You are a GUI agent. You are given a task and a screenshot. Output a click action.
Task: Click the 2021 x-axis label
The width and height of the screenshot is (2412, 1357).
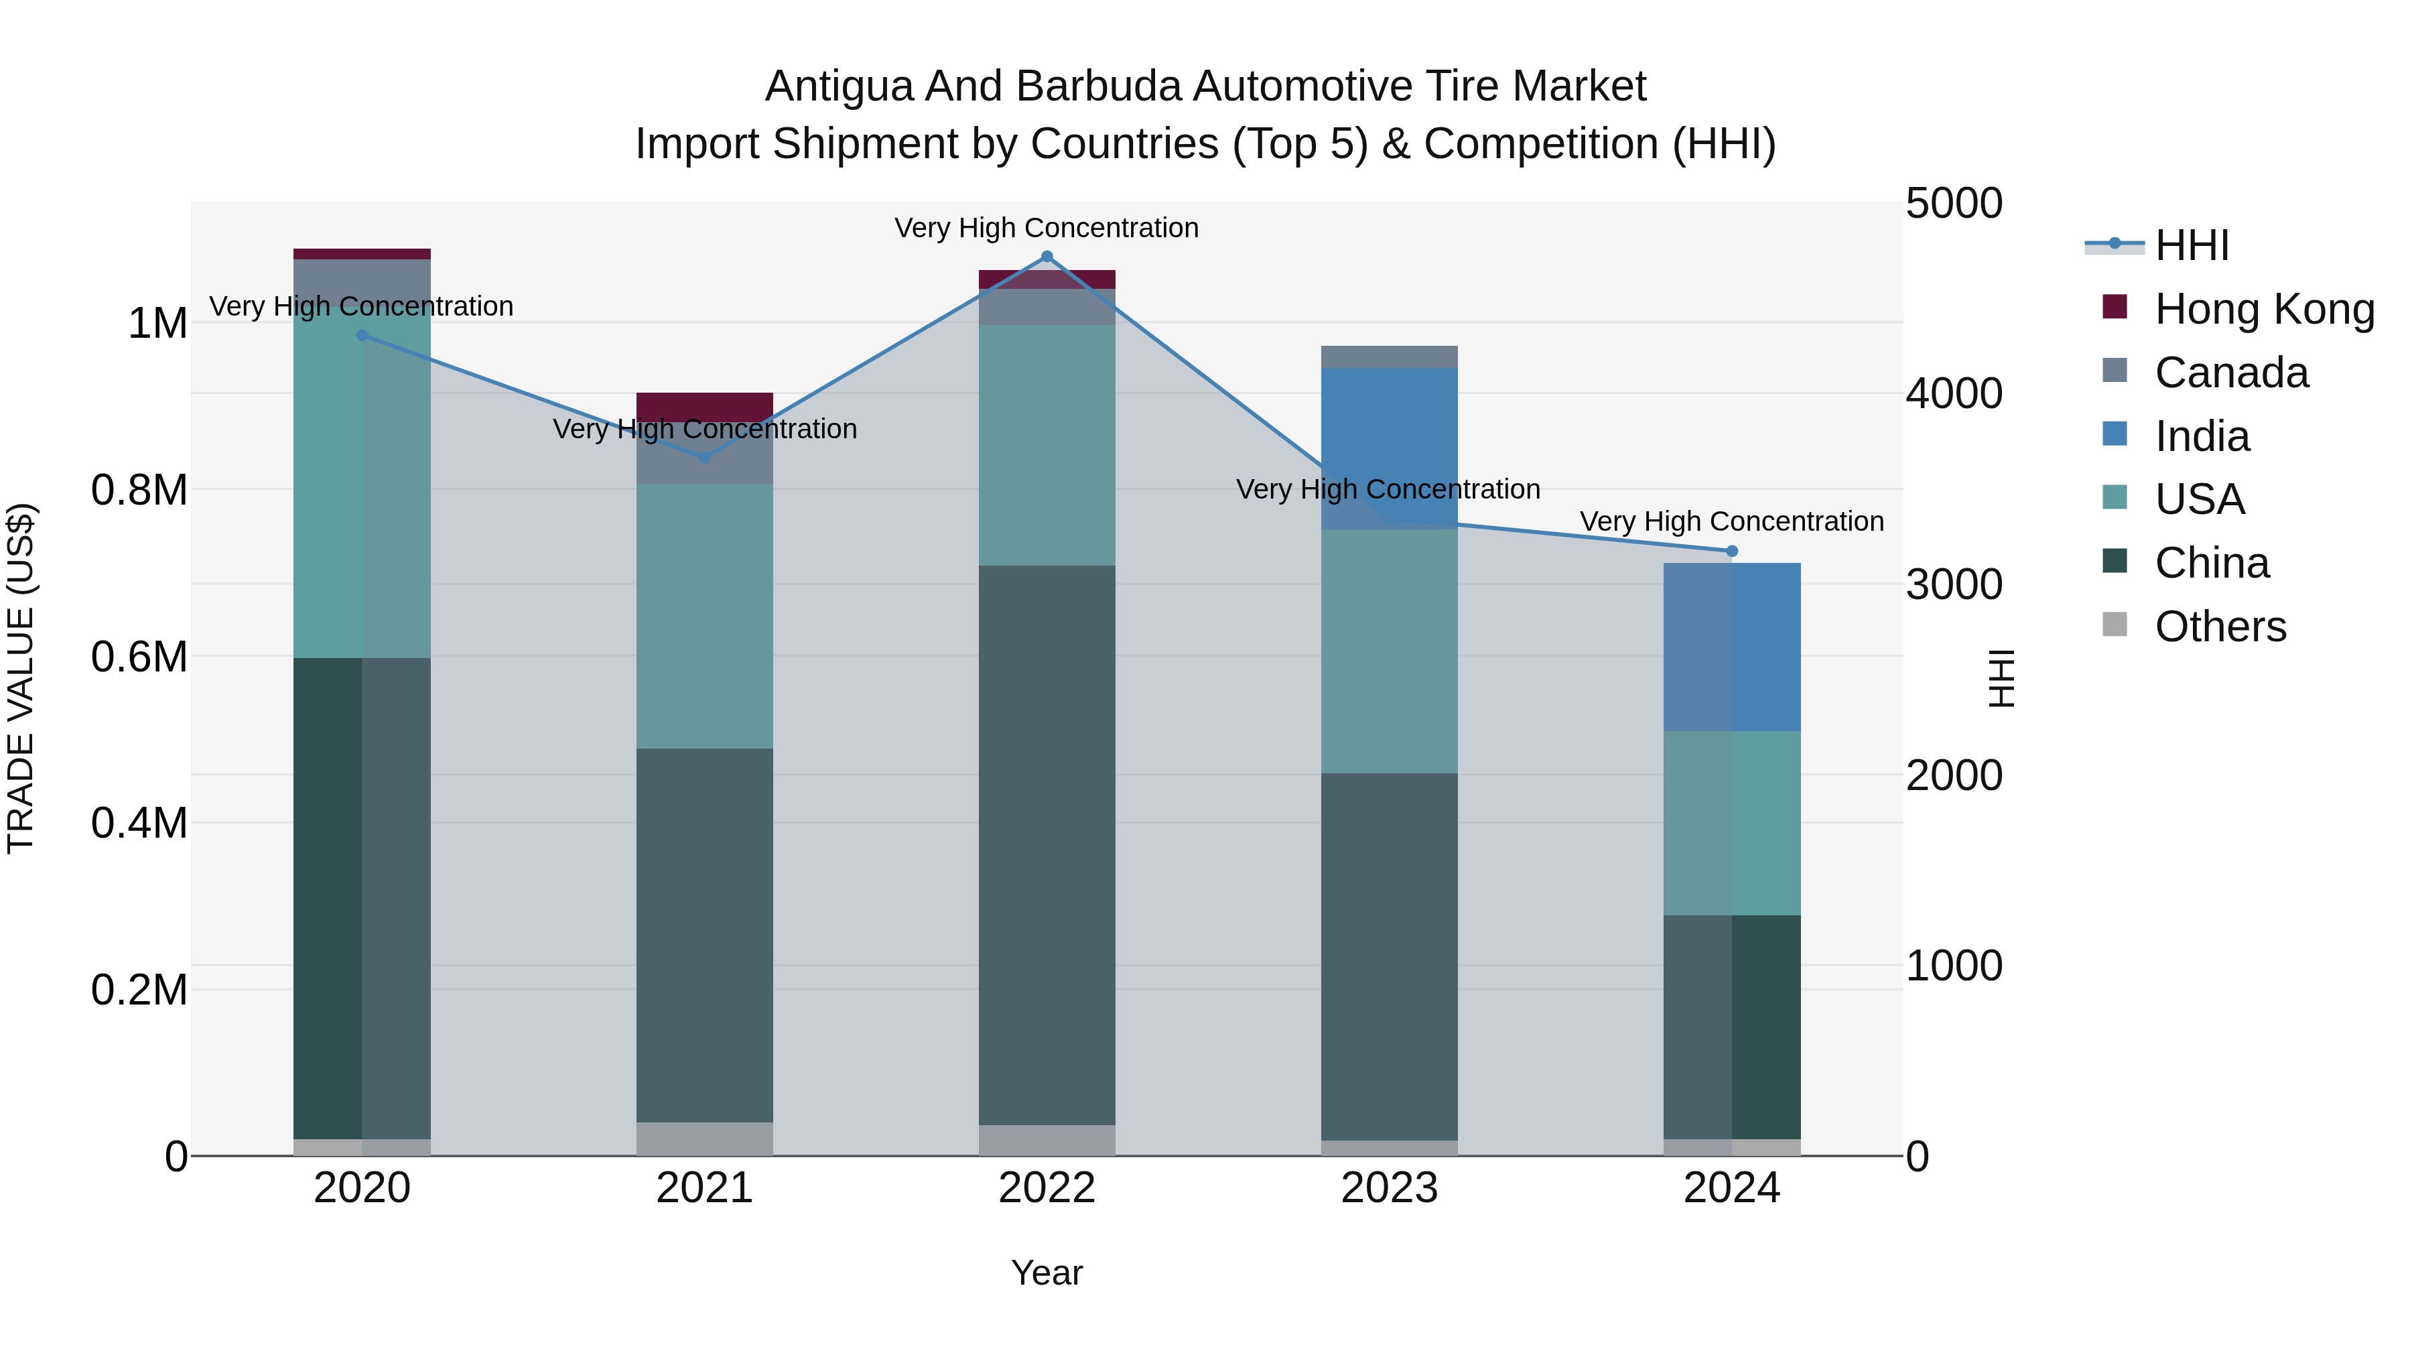click(705, 1188)
